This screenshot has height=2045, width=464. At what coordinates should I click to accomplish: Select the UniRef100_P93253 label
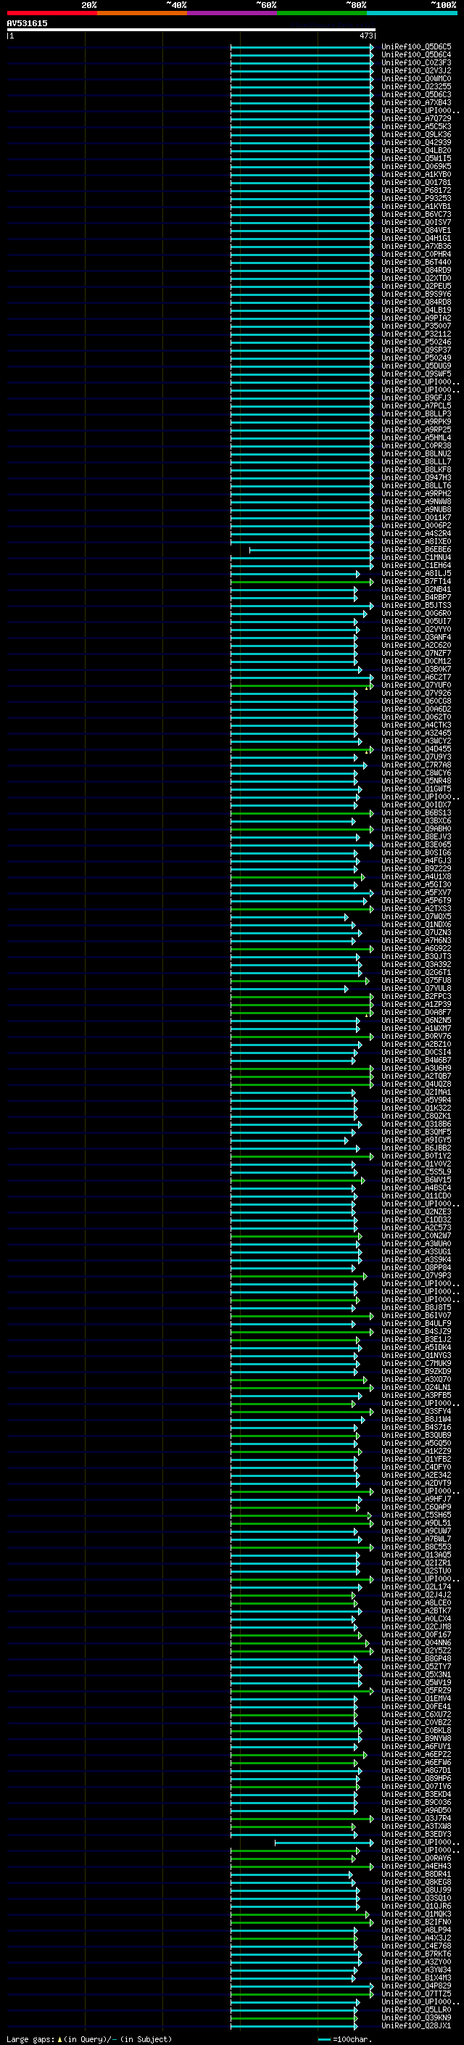(x=416, y=199)
